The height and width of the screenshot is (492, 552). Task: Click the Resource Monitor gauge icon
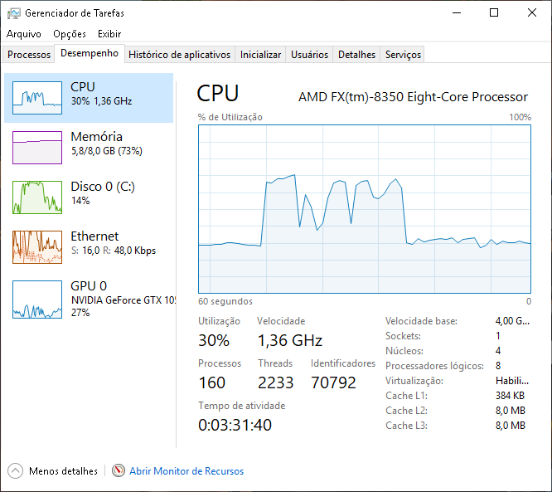pos(119,470)
